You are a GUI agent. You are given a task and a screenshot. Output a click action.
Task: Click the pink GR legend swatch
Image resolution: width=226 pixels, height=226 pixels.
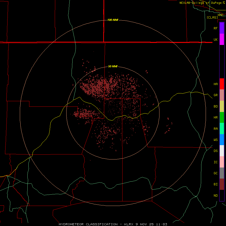[222, 95]
